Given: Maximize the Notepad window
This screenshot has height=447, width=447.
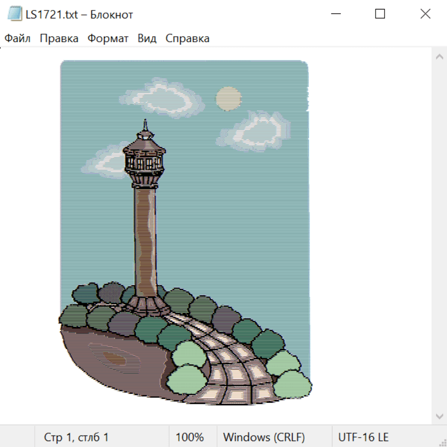Looking at the screenshot, I should (380, 14).
